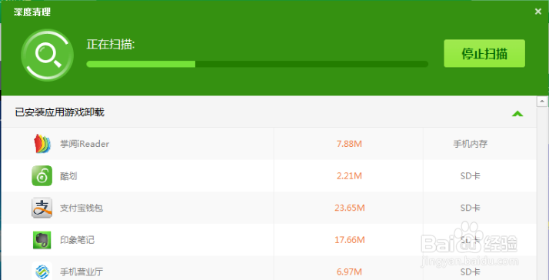Image resolution: width=549 pixels, height=280 pixels.
Task: Click the 23.65M size value
Action: 349,208
